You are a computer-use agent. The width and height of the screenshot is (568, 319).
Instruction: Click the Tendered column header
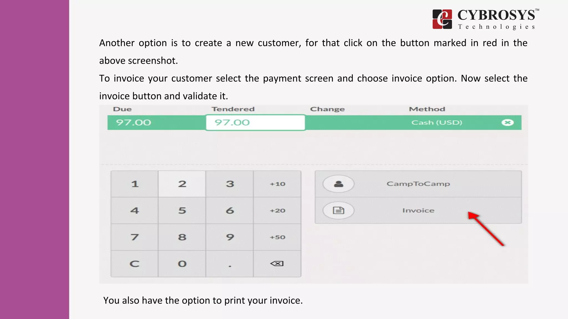(233, 109)
